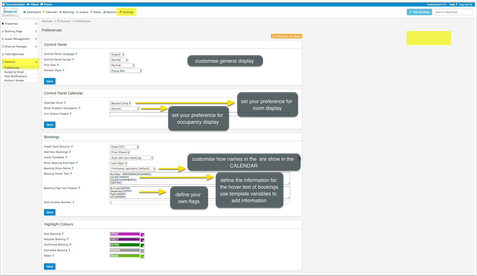Open the Forum link
Screen dimensions: 477x276
point(46,5)
